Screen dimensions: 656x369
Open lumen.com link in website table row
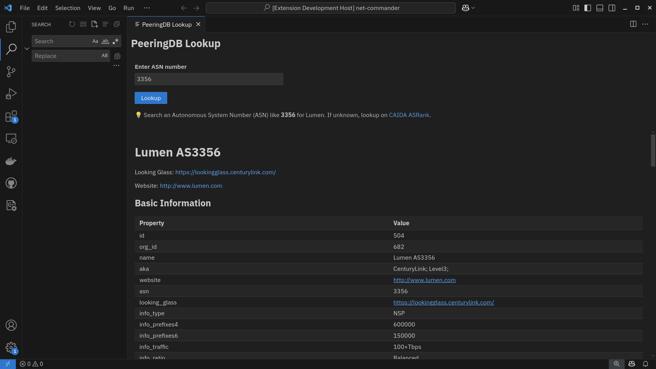coord(425,280)
